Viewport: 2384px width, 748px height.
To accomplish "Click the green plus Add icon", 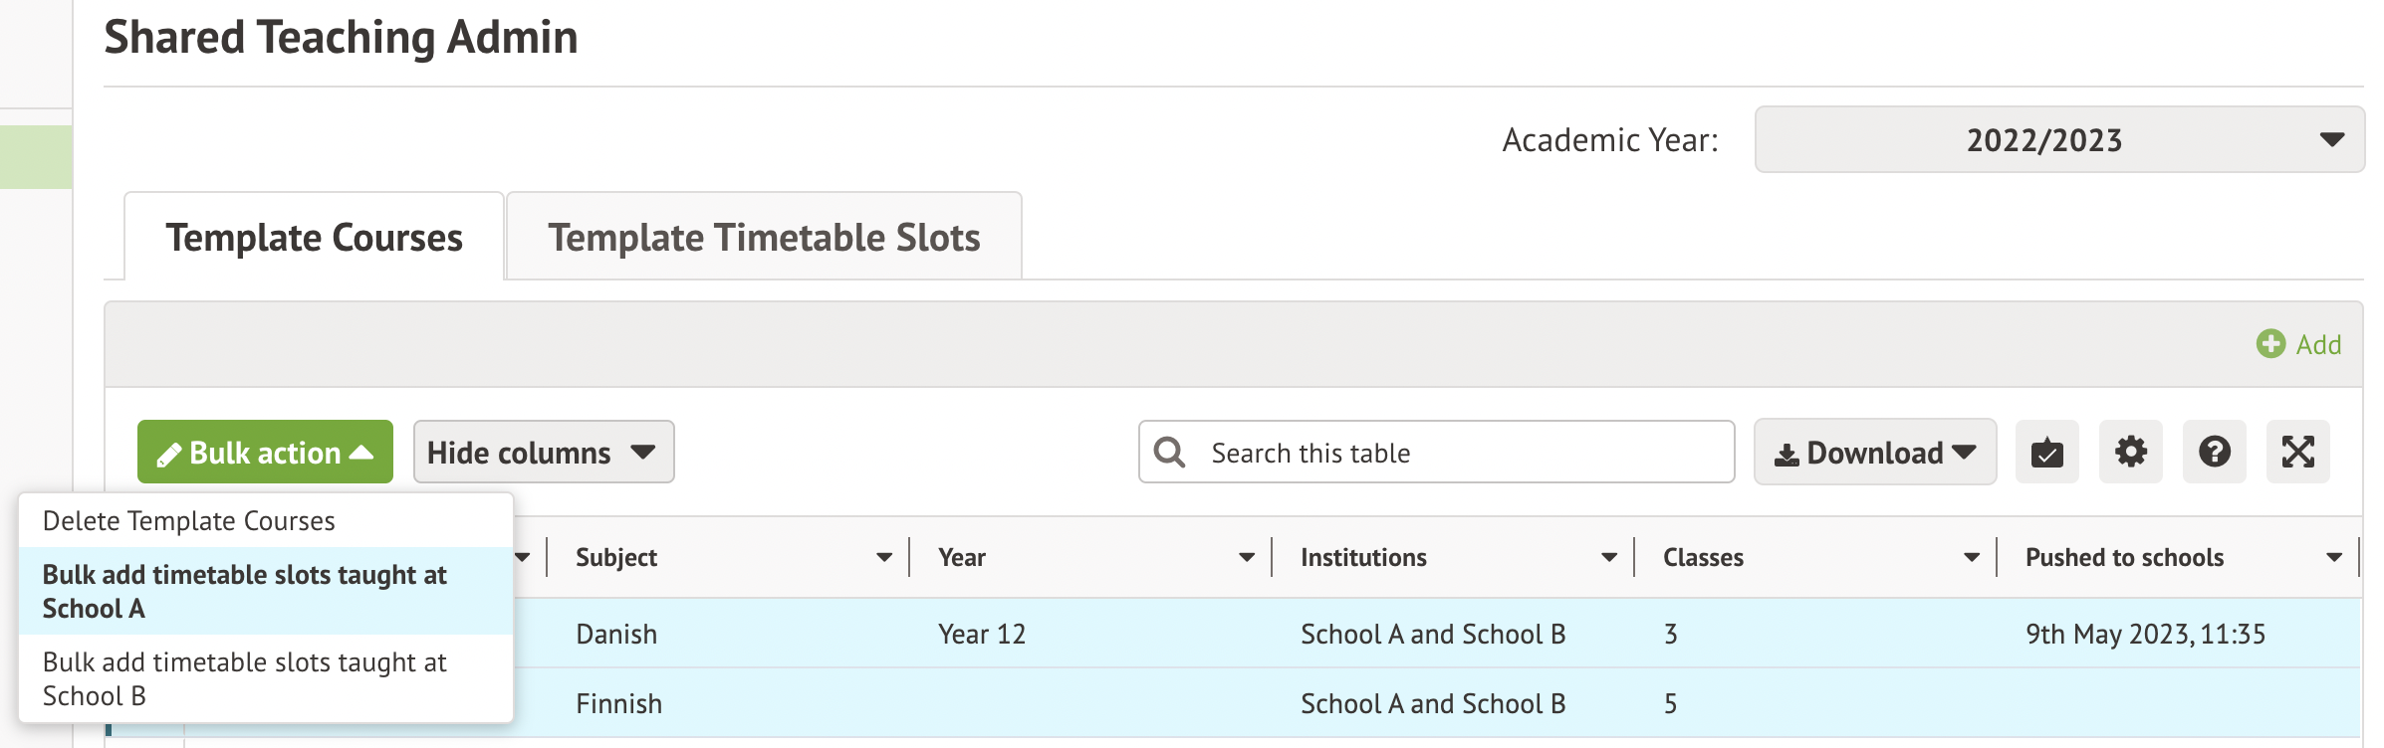I will tap(2270, 344).
